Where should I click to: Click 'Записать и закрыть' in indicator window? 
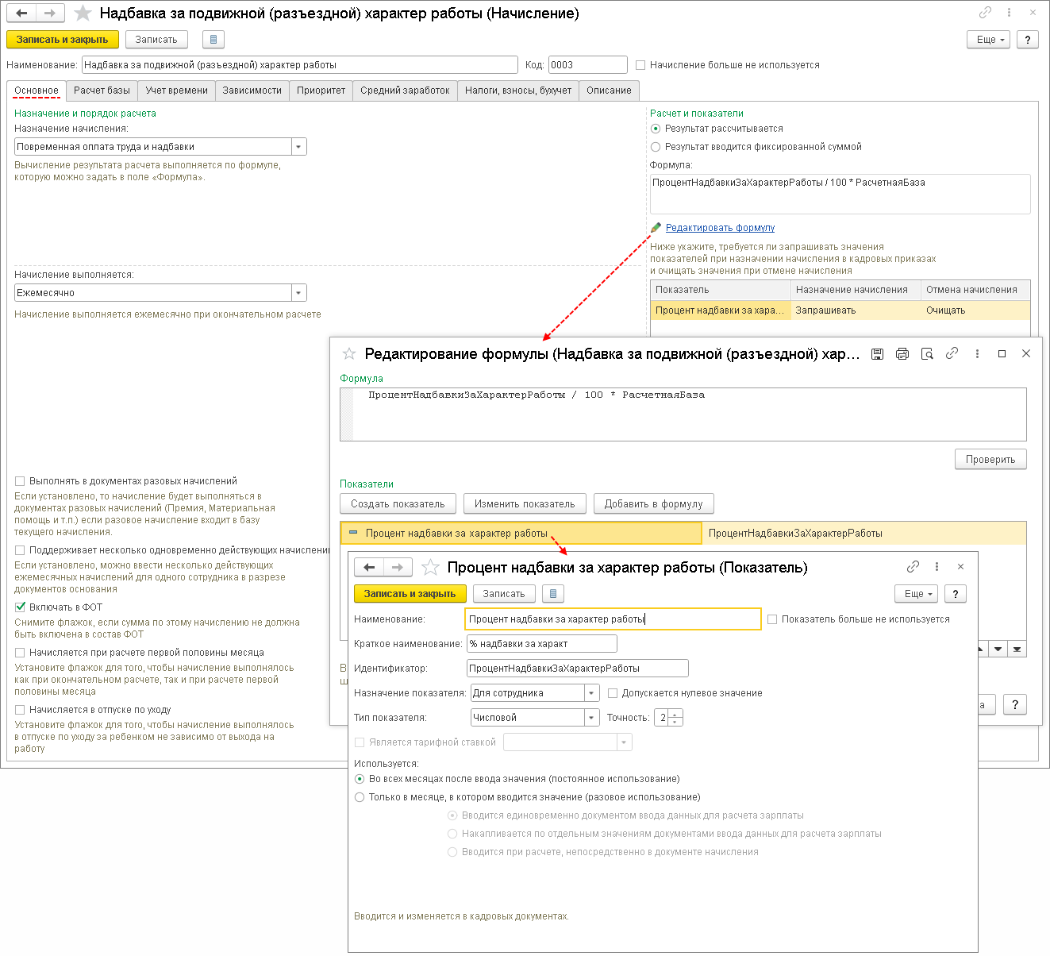410,593
